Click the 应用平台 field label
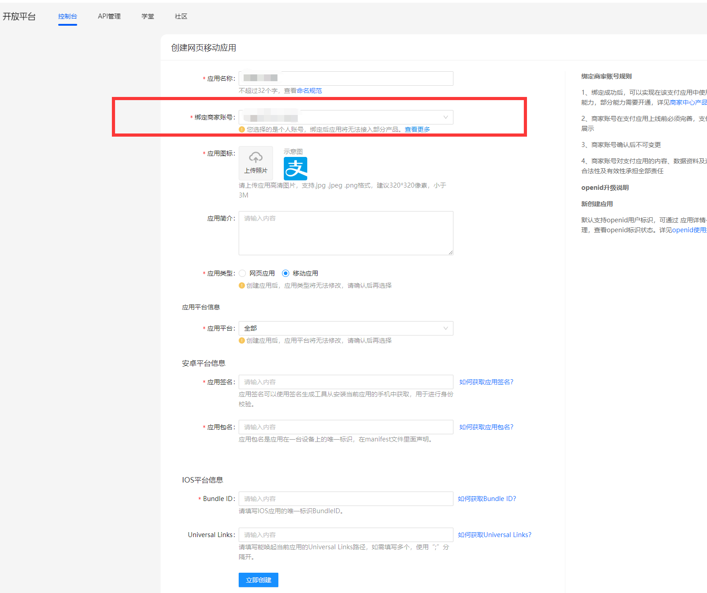This screenshot has height=593, width=707. point(221,328)
